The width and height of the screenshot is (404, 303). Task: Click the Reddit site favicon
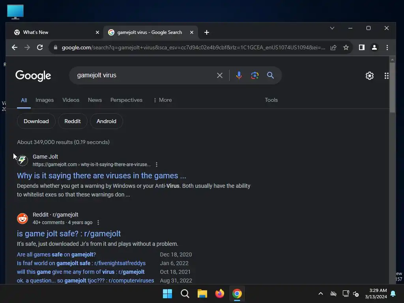(22, 218)
